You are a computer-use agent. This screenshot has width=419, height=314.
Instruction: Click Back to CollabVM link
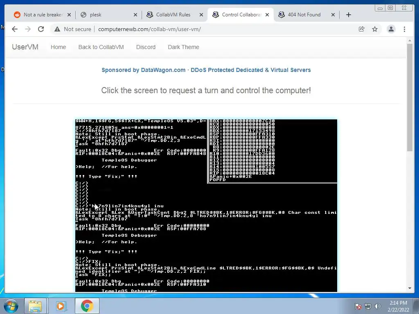click(x=101, y=47)
